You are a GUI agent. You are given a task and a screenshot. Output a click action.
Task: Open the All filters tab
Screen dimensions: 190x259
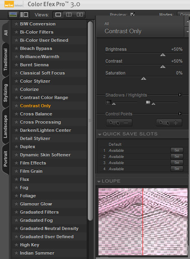6,33
